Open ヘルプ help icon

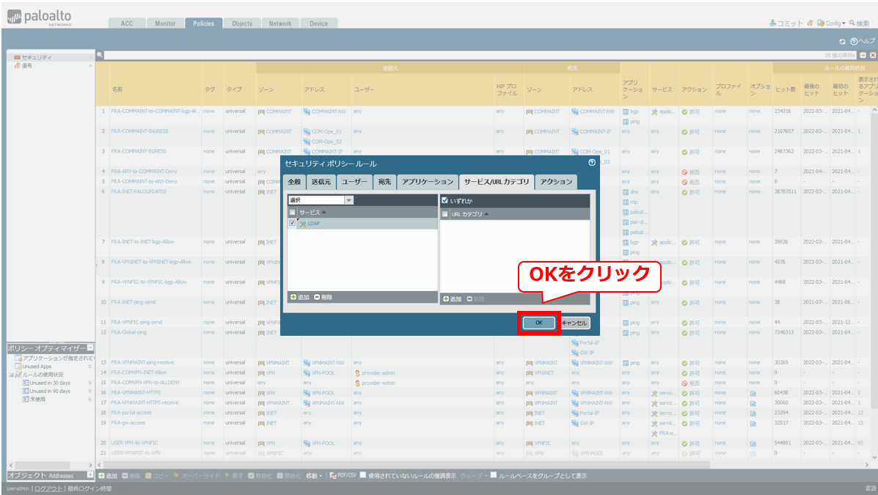(854, 42)
